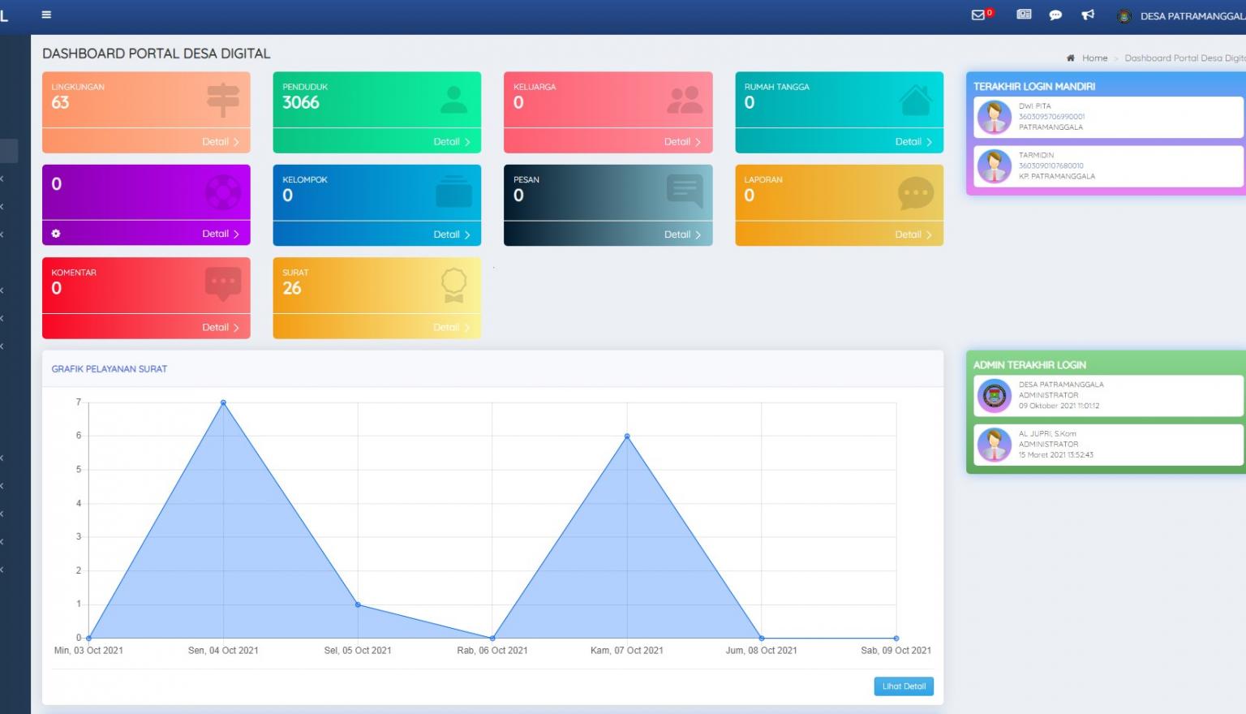The height and width of the screenshot is (714, 1246).
Task: Open Detail for Penduduk card
Action: [451, 141]
